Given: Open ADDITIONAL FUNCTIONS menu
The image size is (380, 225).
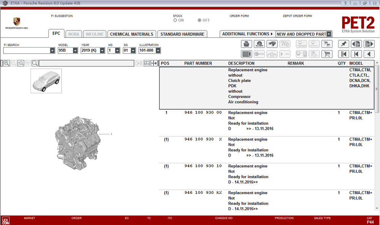Looking at the screenshot, I should click(x=247, y=34).
